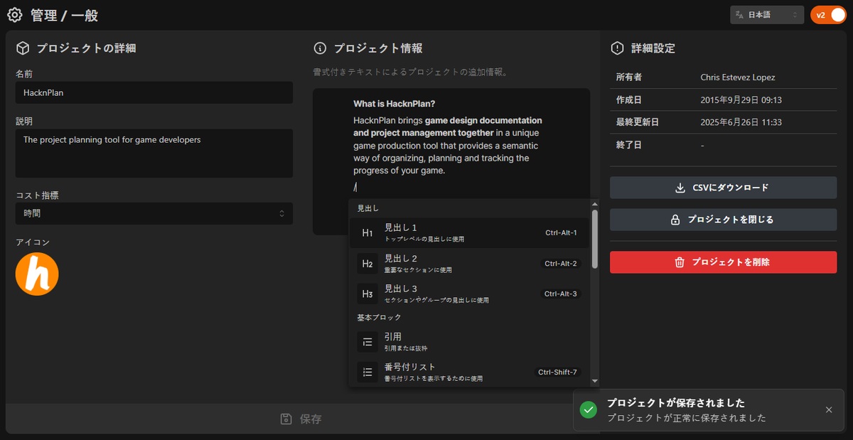
Task: Select 見出し 3 from the block menu
Action: click(470, 294)
